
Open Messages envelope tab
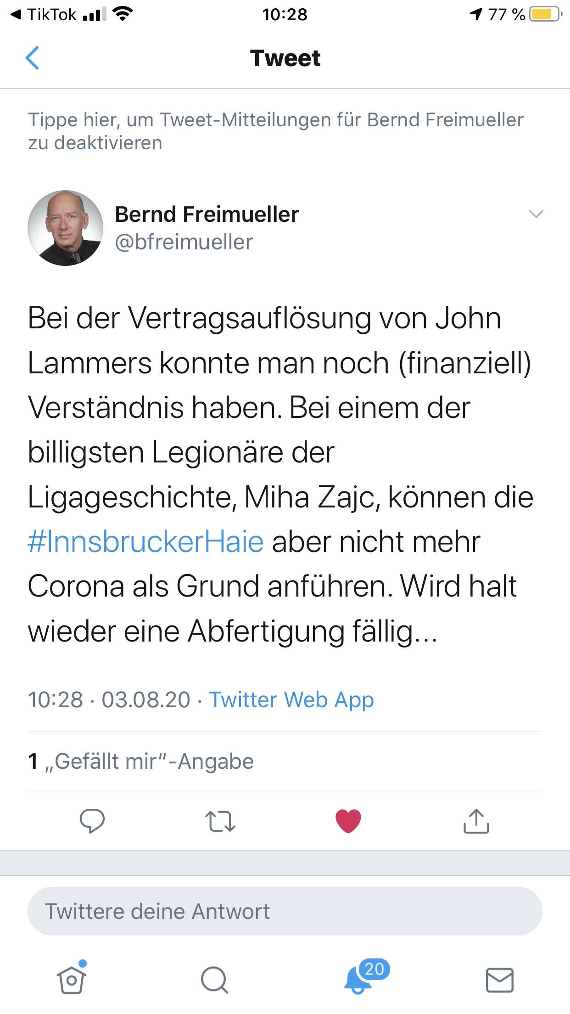tap(499, 980)
